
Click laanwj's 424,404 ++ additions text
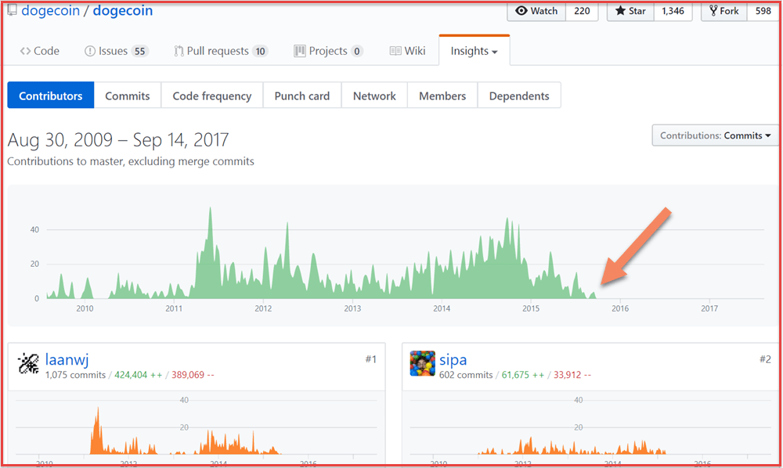139,375
